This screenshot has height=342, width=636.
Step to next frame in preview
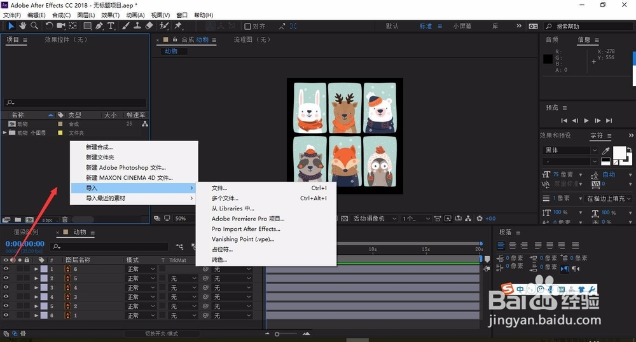click(x=597, y=120)
